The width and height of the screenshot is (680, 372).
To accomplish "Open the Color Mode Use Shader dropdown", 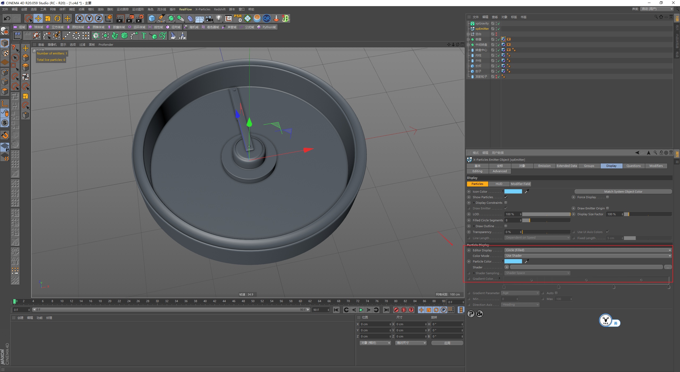I will (x=588, y=256).
